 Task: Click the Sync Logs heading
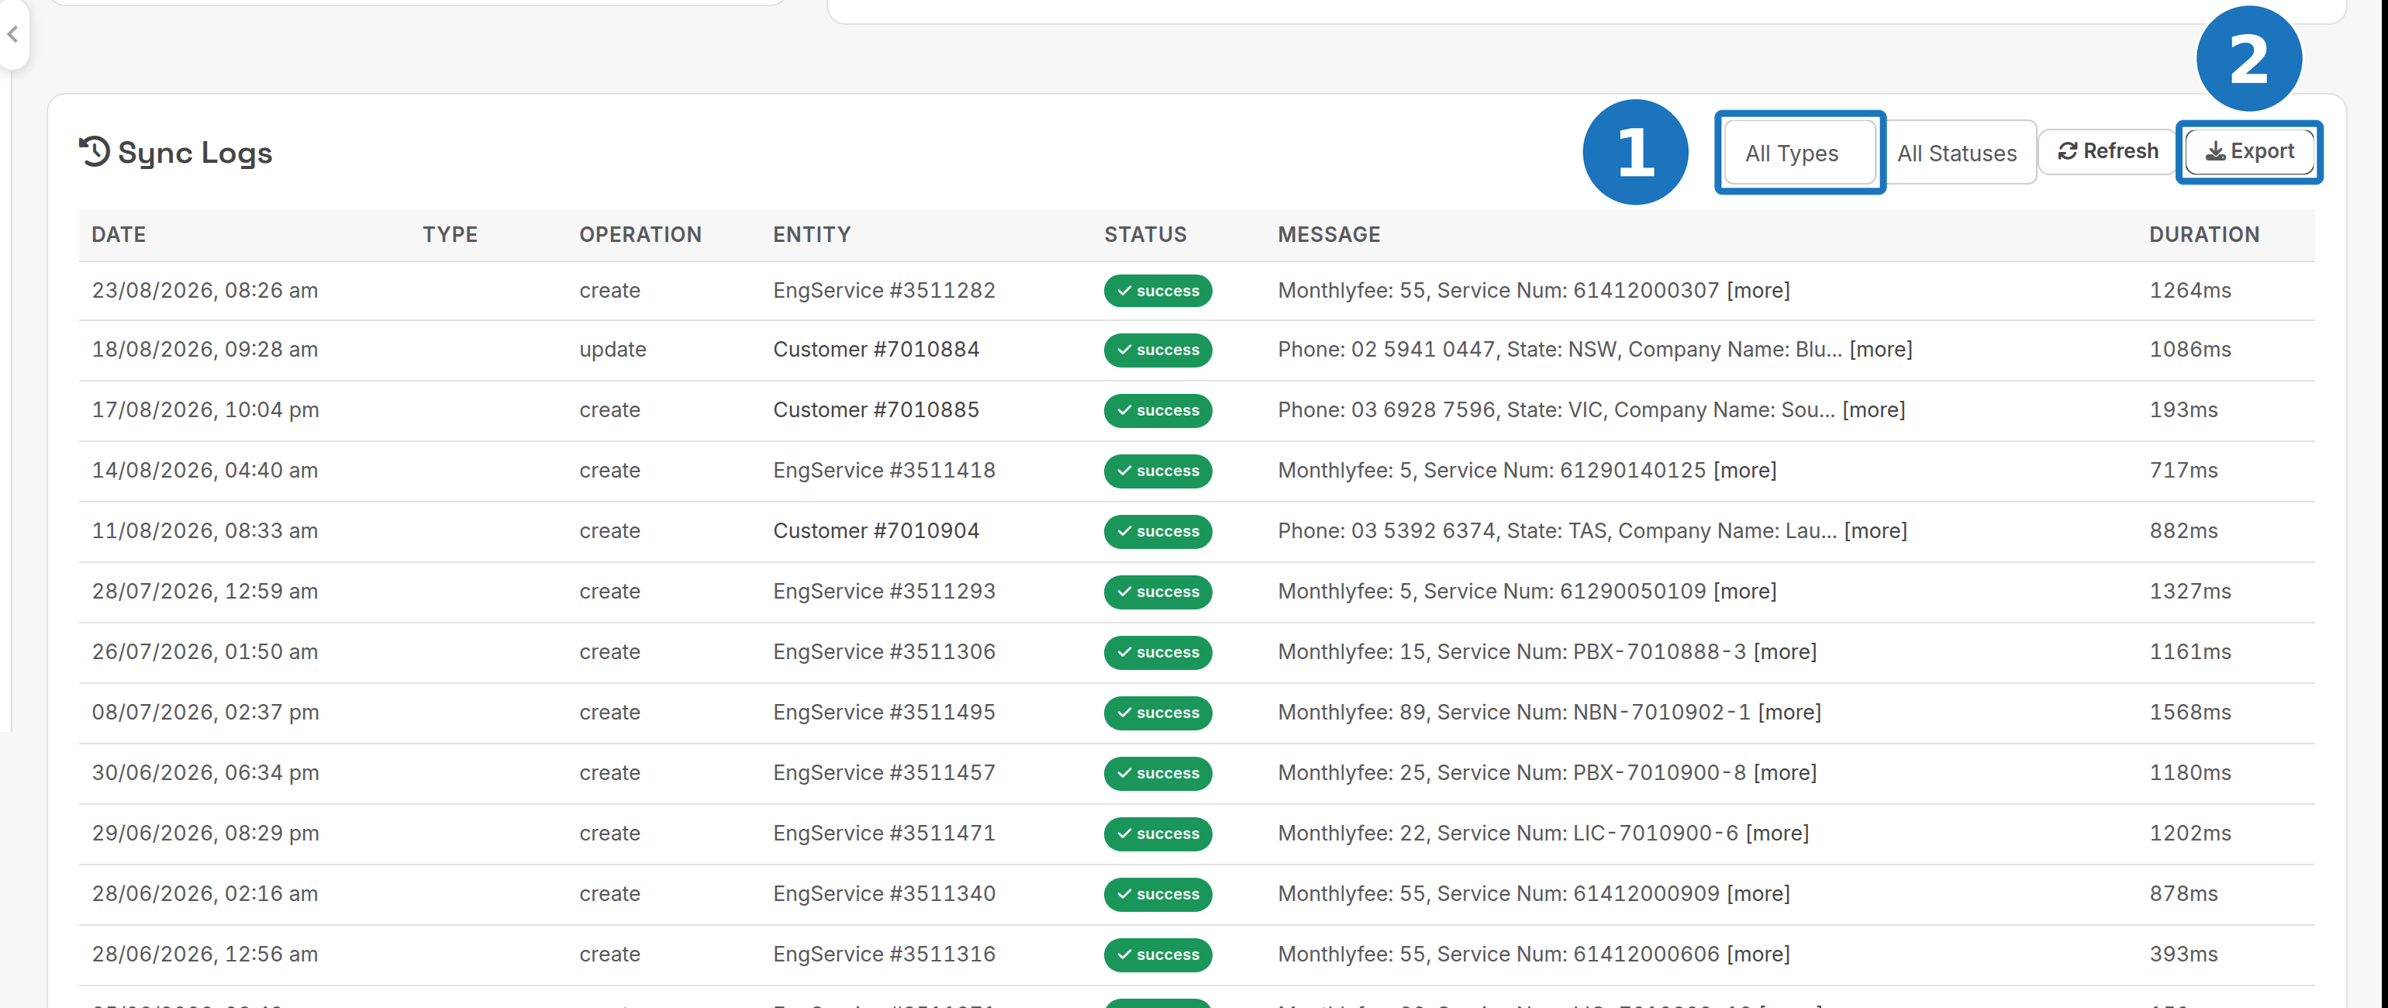(x=195, y=153)
